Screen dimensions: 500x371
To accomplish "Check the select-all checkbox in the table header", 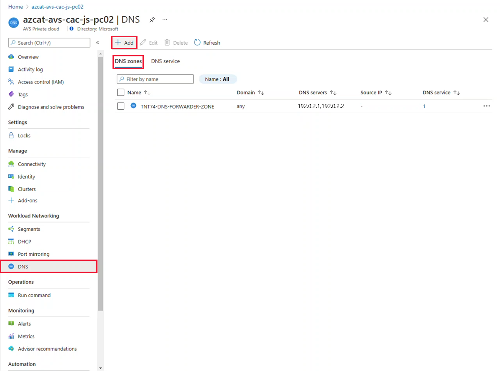I will point(120,92).
